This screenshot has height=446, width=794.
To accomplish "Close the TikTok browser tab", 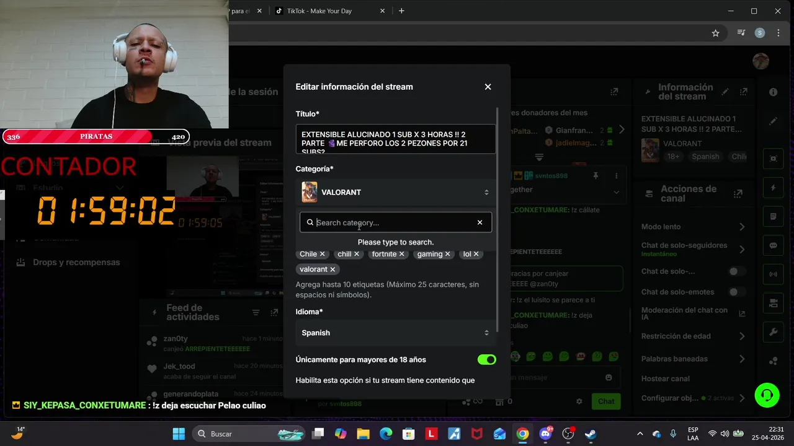I will point(382,11).
